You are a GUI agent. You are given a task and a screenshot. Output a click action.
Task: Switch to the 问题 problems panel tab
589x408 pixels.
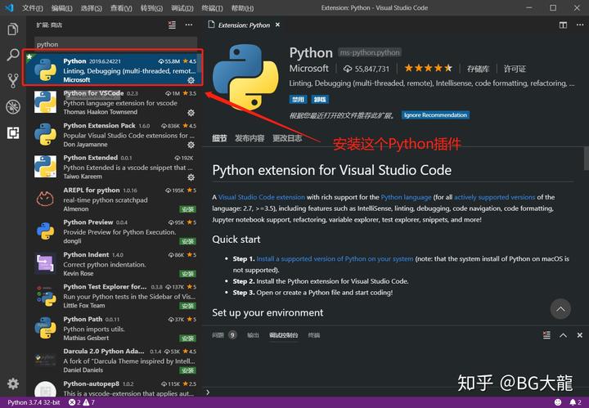click(x=218, y=335)
